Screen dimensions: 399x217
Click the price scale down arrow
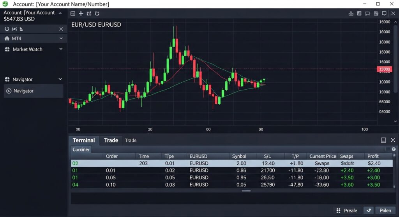(x=395, y=122)
